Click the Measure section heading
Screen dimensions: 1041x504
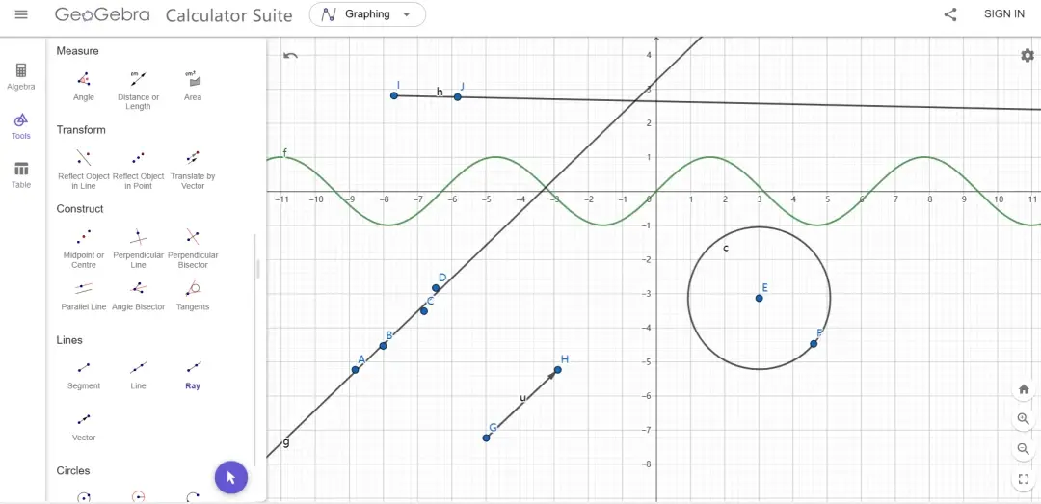pos(78,50)
